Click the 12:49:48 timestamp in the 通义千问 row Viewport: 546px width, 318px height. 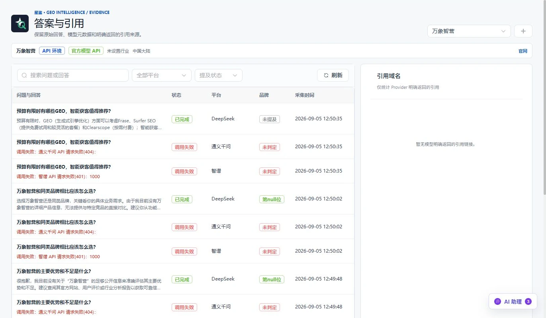(x=319, y=307)
